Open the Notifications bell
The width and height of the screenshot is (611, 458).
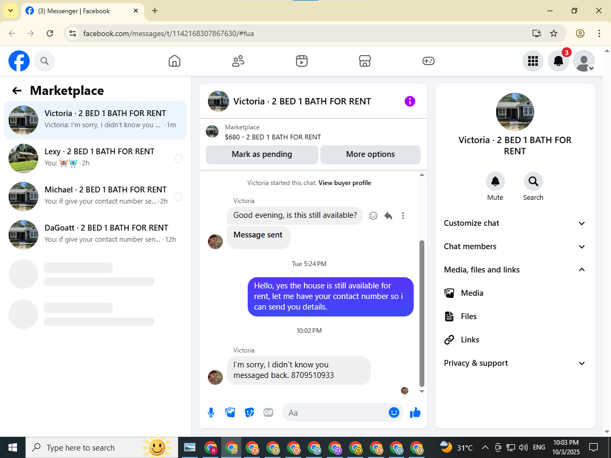point(558,61)
